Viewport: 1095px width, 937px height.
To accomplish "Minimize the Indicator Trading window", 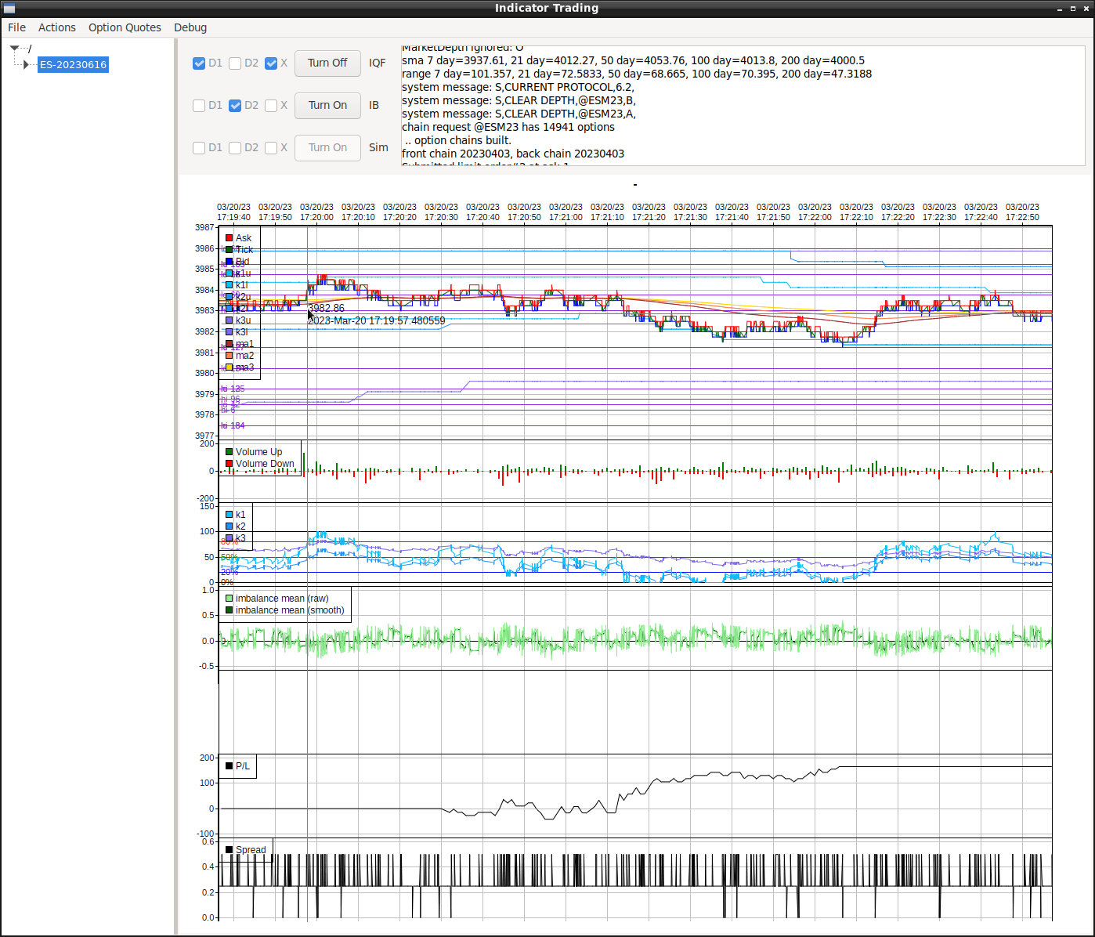I will point(1060,9).
